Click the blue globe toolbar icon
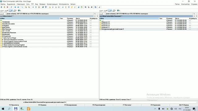Viewport: 198px width, 111px height. [96, 7]
